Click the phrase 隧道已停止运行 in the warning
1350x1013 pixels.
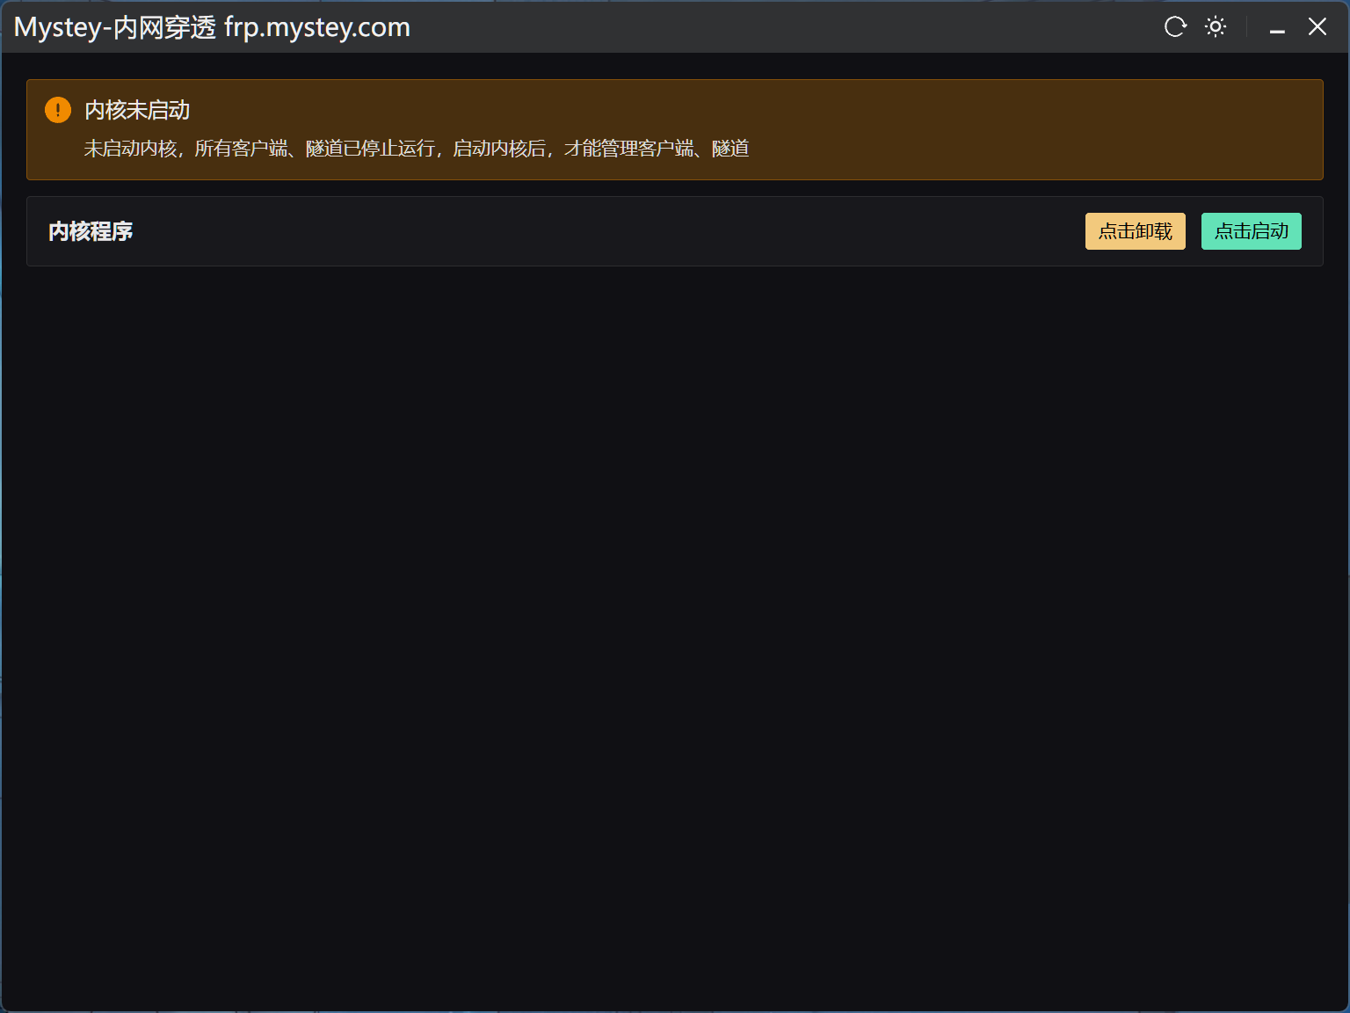coord(369,149)
